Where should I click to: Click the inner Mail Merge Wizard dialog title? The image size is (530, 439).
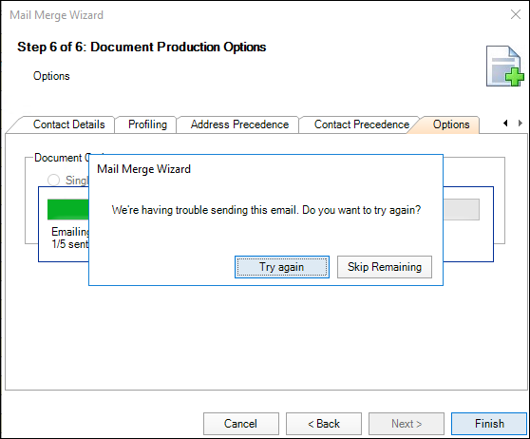(143, 169)
